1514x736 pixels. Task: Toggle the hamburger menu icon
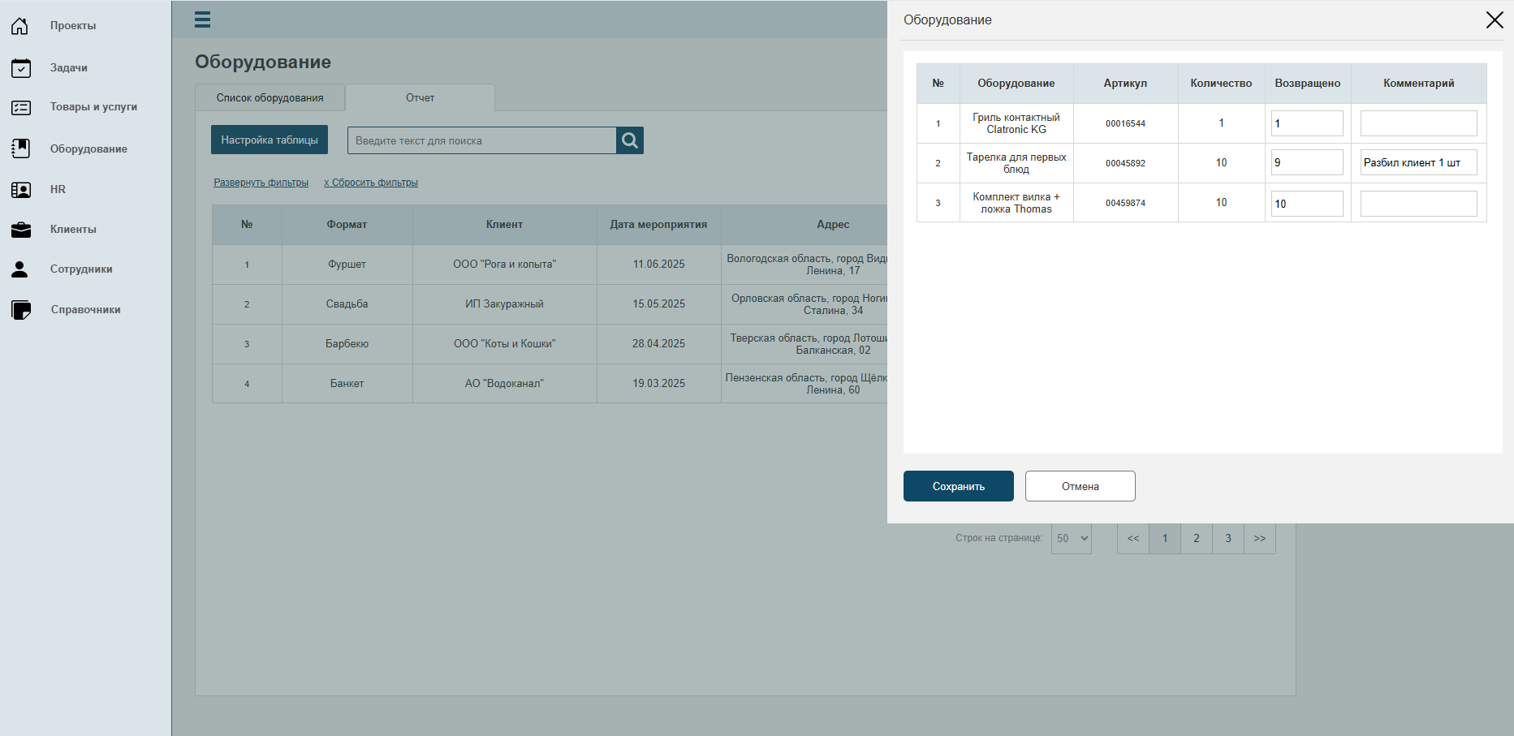tap(203, 19)
